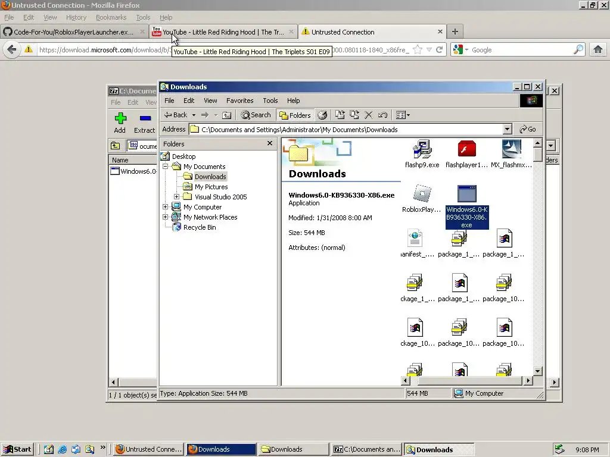Open File menu in Downloads window
The height and width of the screenshot is (457, 610).
click(x=169, y=101)
